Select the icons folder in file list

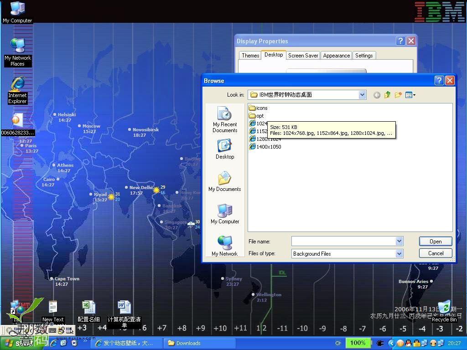(258, 108)
